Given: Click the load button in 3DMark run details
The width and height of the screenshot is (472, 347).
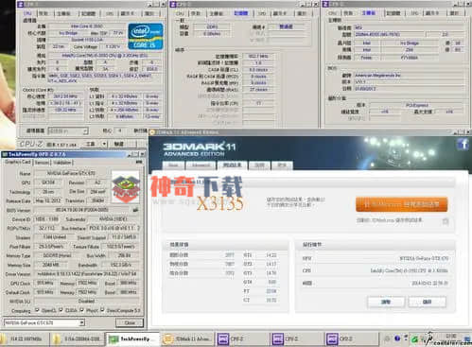Looking at the screenshot, I should pyautogui.click(x=386, y=302).
